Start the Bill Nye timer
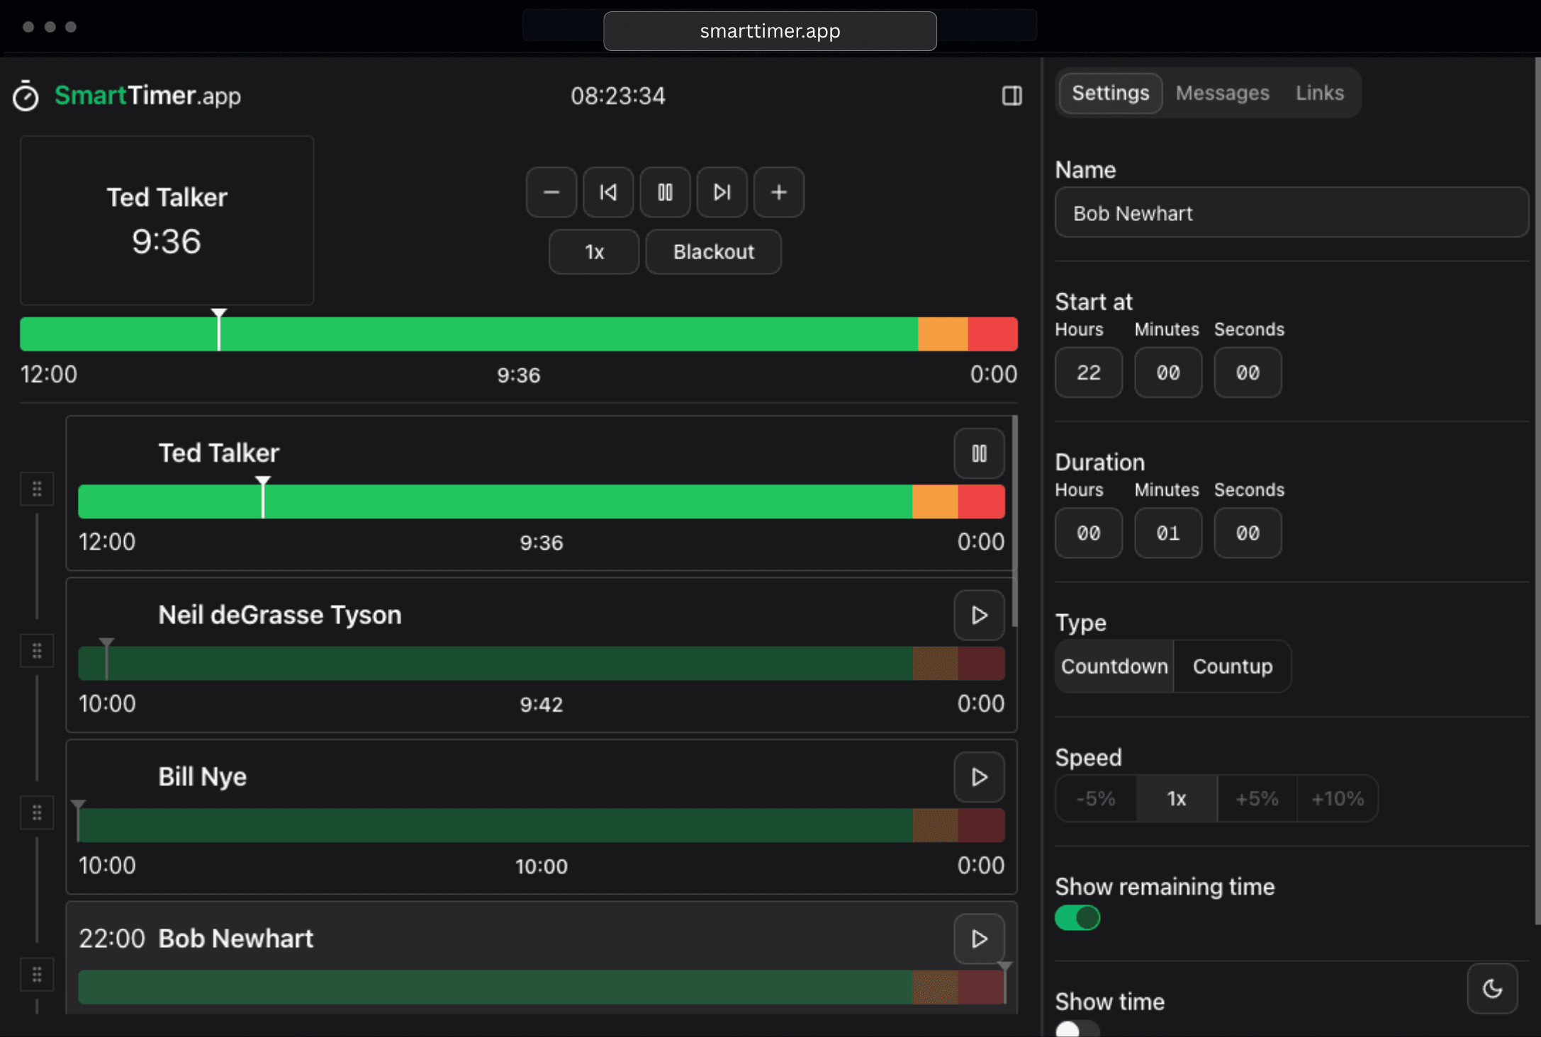The width and height of the screenshot is (1541, 1037). (x=979, y=777)
